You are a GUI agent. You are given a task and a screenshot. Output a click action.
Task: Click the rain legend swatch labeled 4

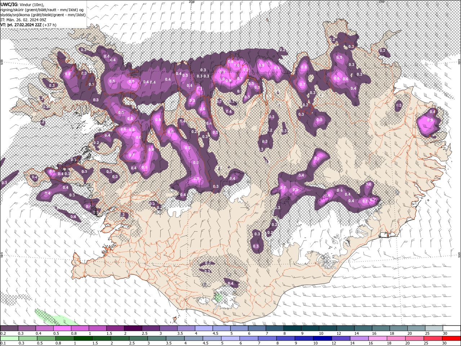193,338
